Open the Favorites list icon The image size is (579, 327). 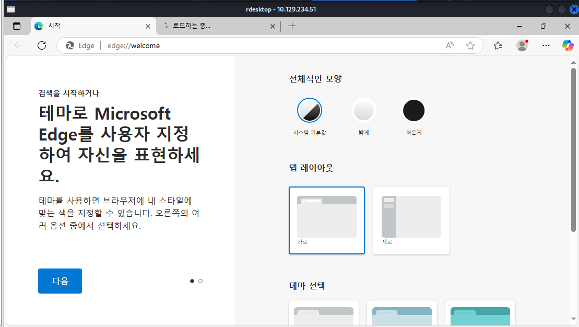498,45
